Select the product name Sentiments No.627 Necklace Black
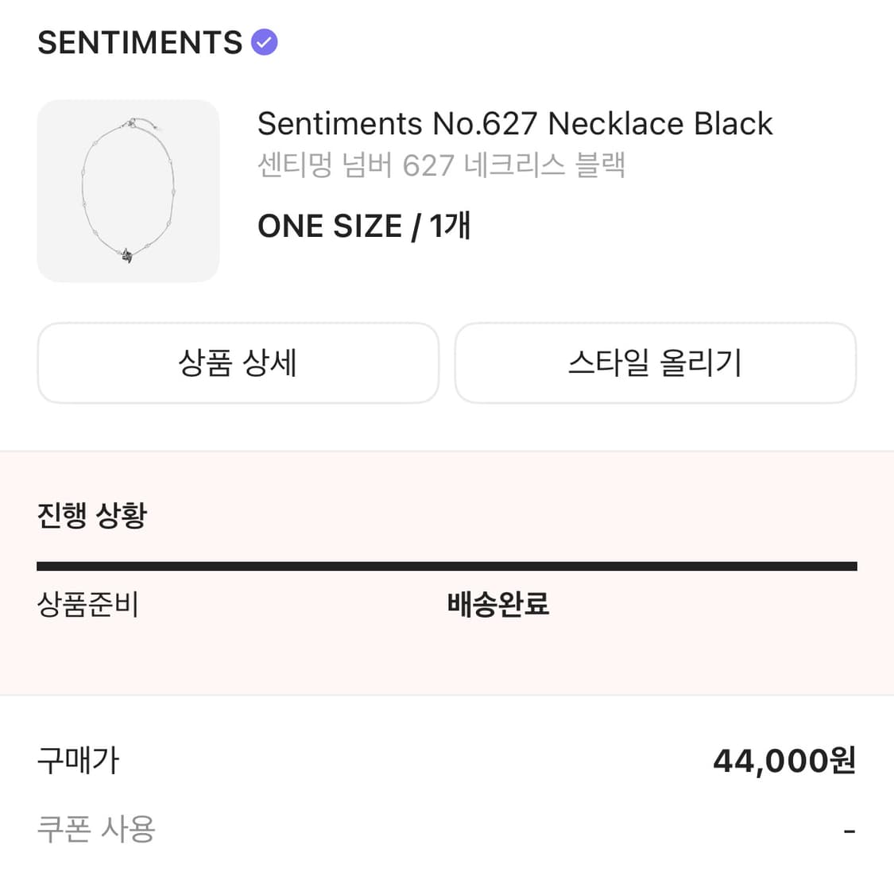The image size is (894, 872). 515,123
